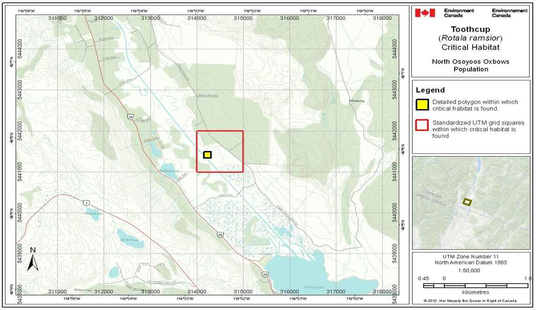Click the 2012 copyright notice
536x310 pixels.
click(471, 300)
